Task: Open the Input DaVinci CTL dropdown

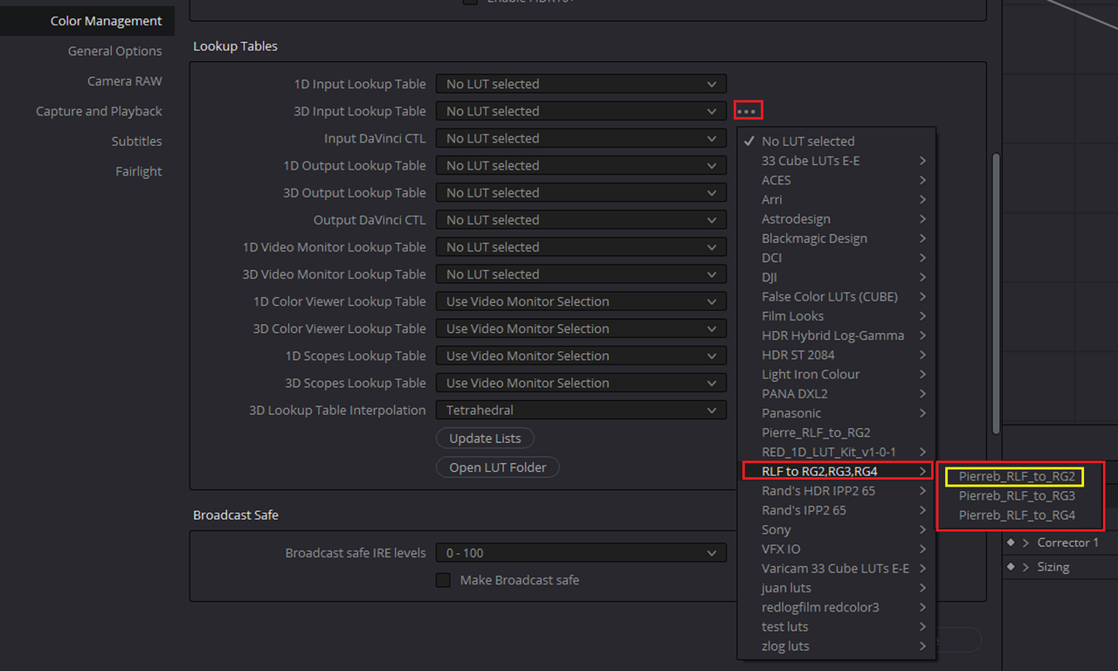Action: 581,138
